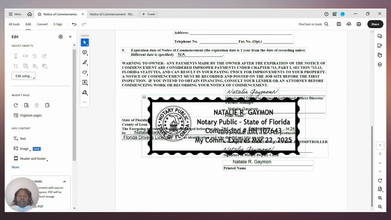Image resolution: width=391 pixels, height=220 pixels.
Task: Click Find text or tools search
Action: pyautogui.click(x=313, y=24)
